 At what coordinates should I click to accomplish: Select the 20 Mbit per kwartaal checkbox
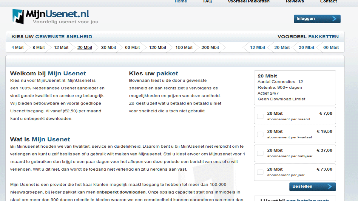point(260,134)
